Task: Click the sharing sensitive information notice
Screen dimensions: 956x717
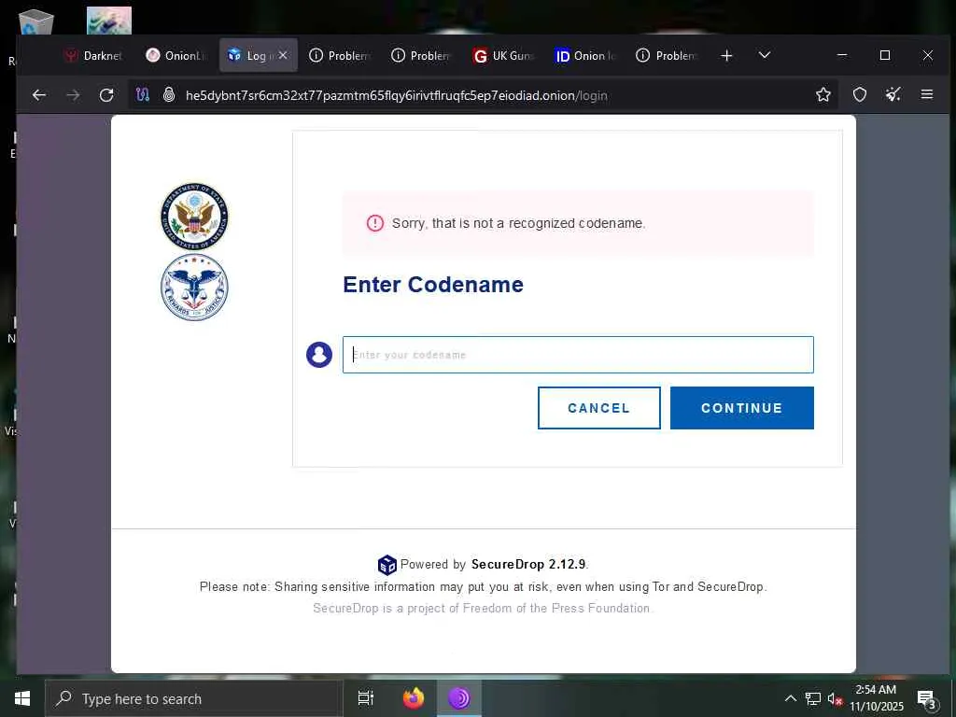Action: click(x=483, y=586)
